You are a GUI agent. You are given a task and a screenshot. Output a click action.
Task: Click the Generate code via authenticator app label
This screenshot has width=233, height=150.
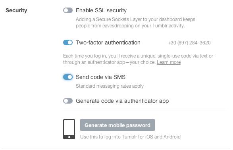coord(122,101)
